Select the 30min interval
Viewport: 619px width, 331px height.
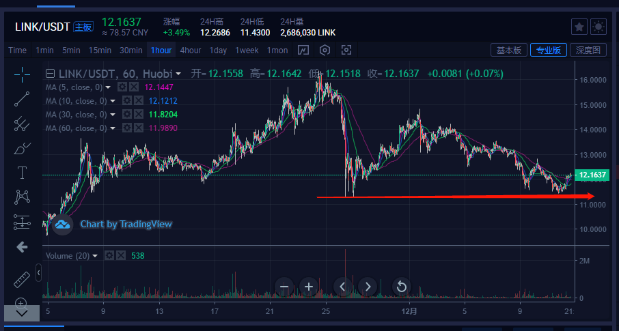point(131,51)
